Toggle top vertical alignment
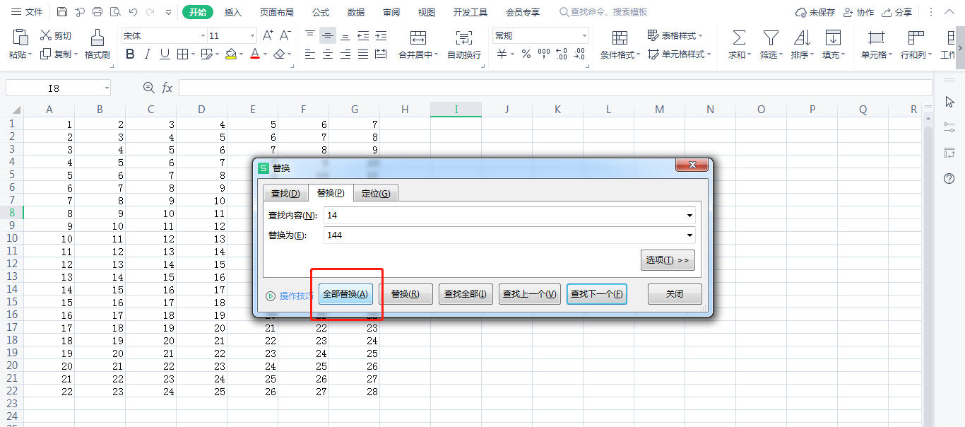This screenshot has height=427, width=965. [310, 35]
